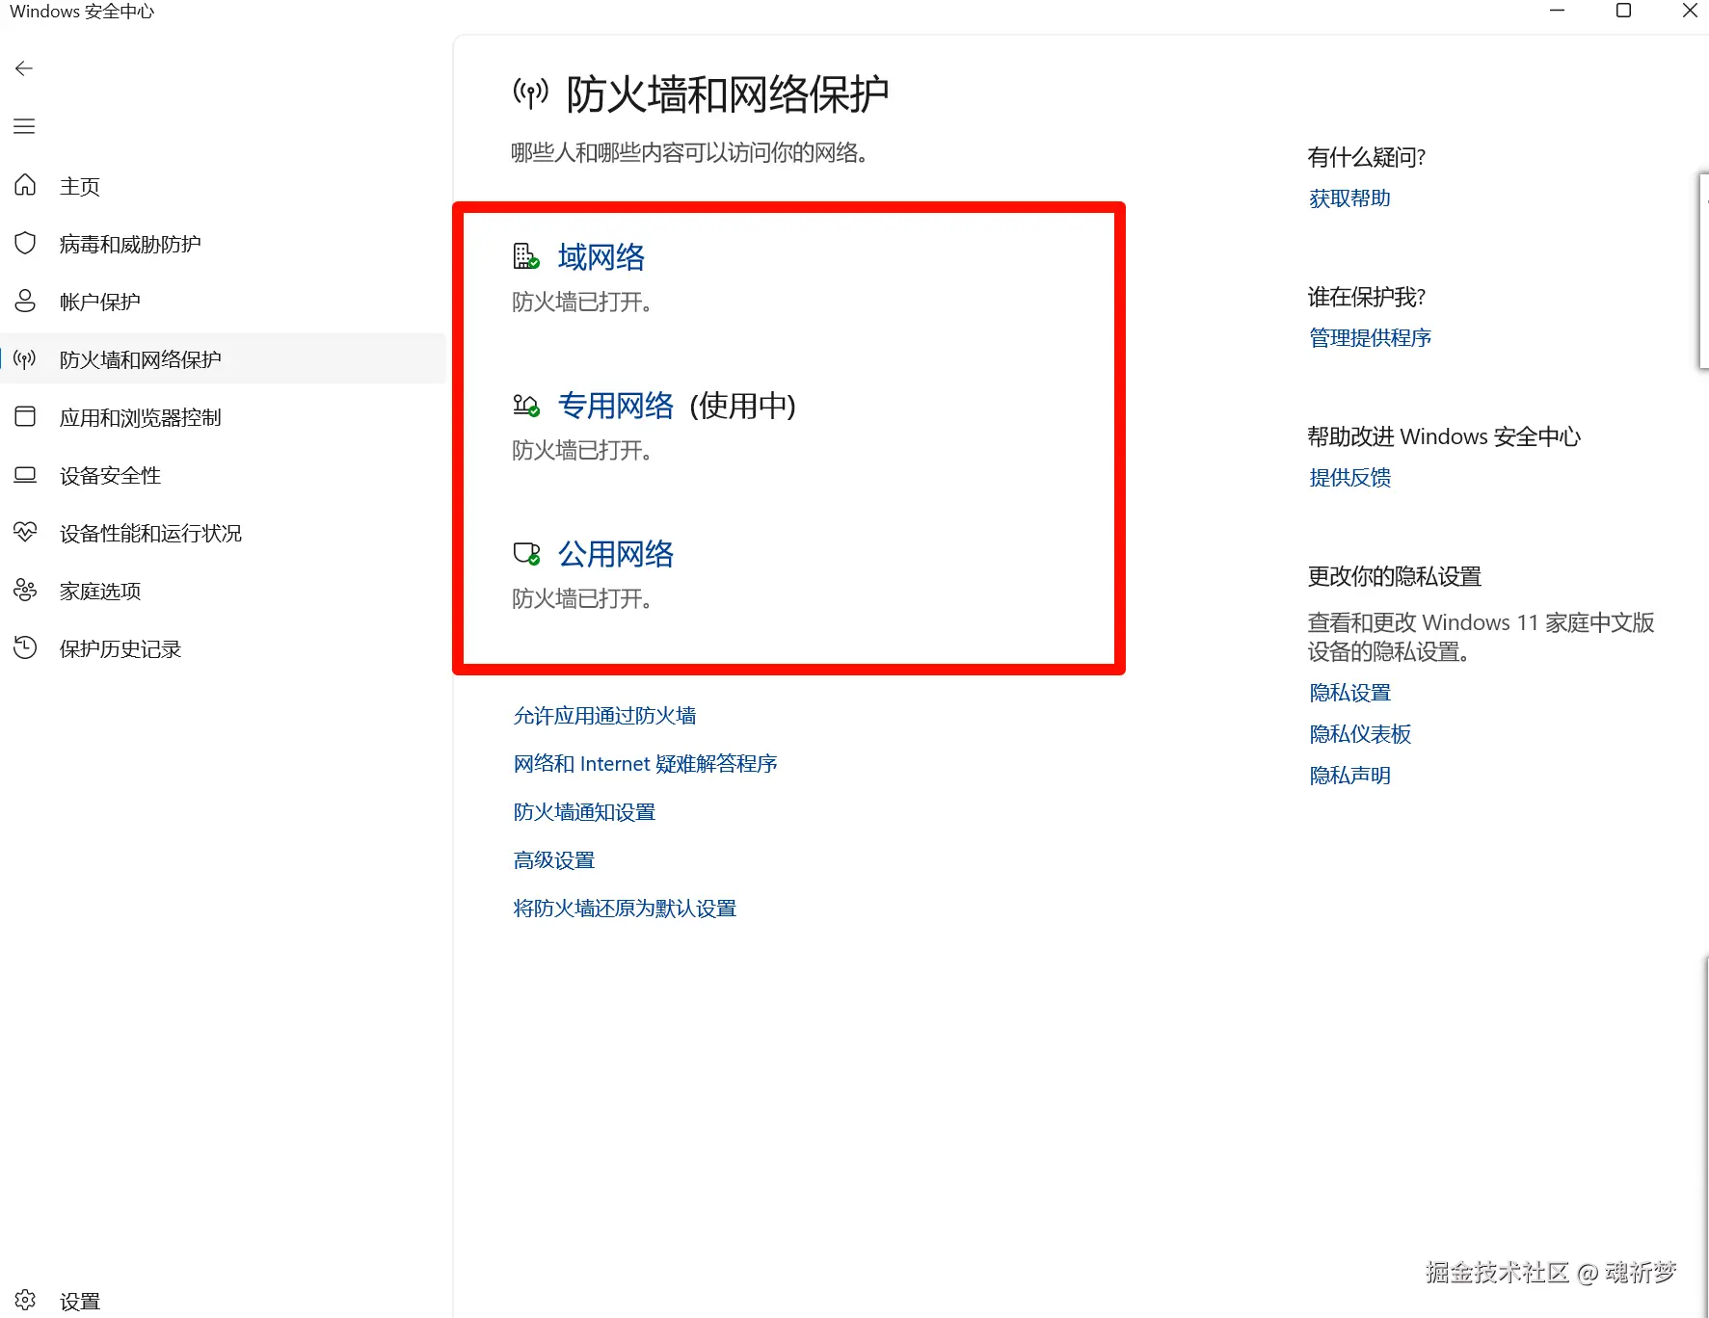Click the large antenna icon beside page title
The image size is (1709, 1318).
530,93
